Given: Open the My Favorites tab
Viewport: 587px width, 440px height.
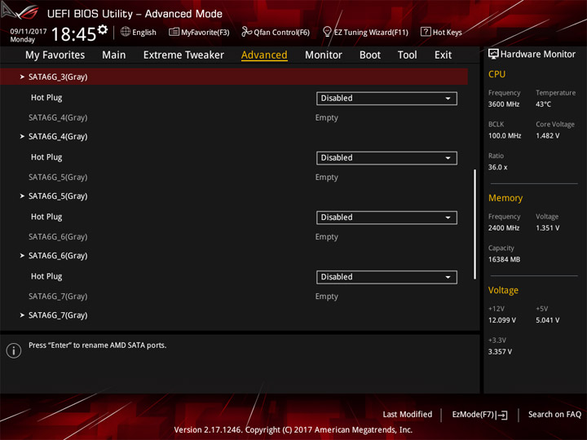Looking at the screenshot, I should point(55,55).
